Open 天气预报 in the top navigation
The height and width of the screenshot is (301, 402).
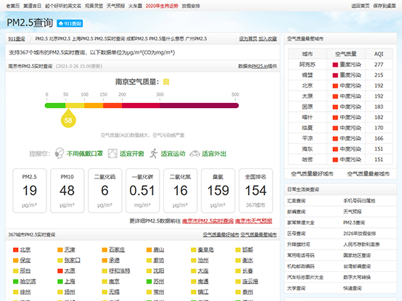click(x=115, y=6)
